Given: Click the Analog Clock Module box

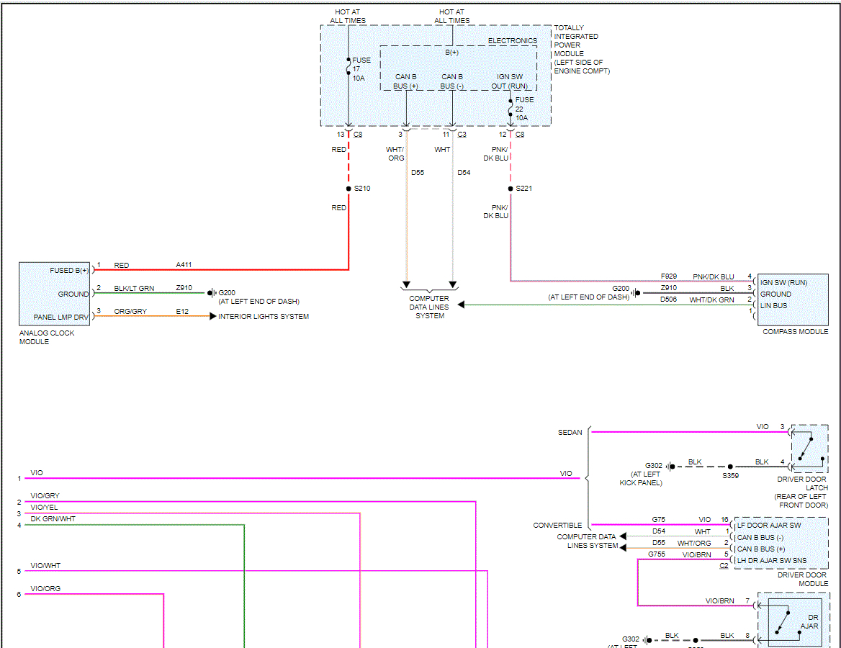Looking at the screenshot, I should (x=55, y=294).
